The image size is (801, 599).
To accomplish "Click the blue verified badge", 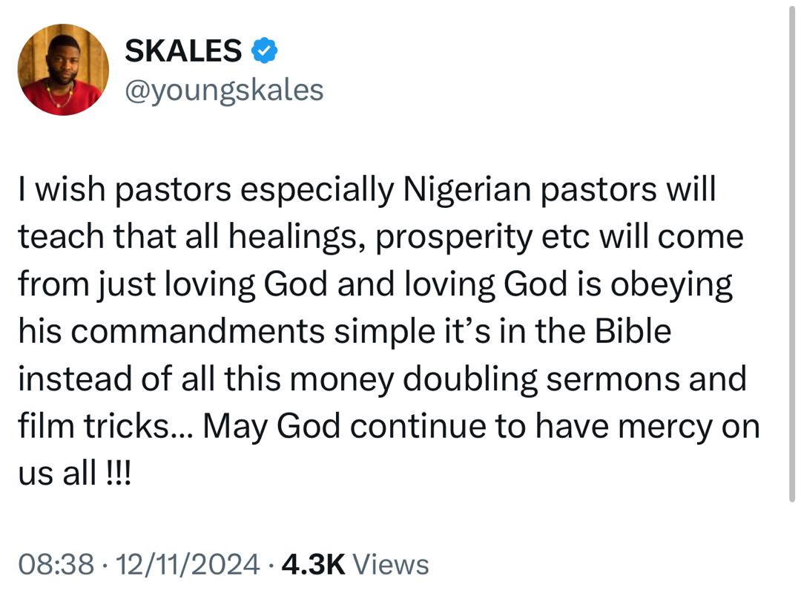I will [x=265, y=50].
